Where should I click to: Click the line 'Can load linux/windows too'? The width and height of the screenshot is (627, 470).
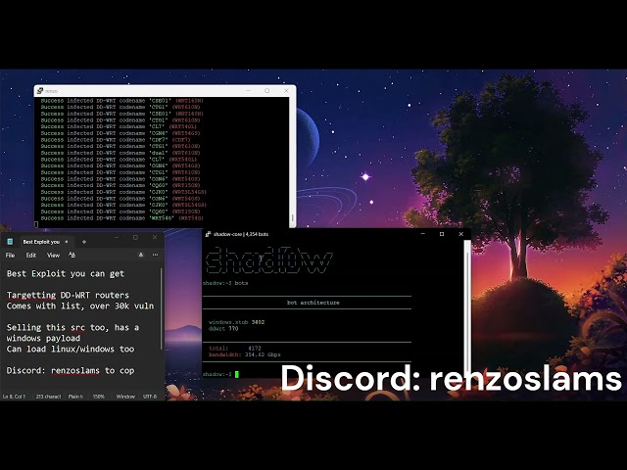[71, 349]
